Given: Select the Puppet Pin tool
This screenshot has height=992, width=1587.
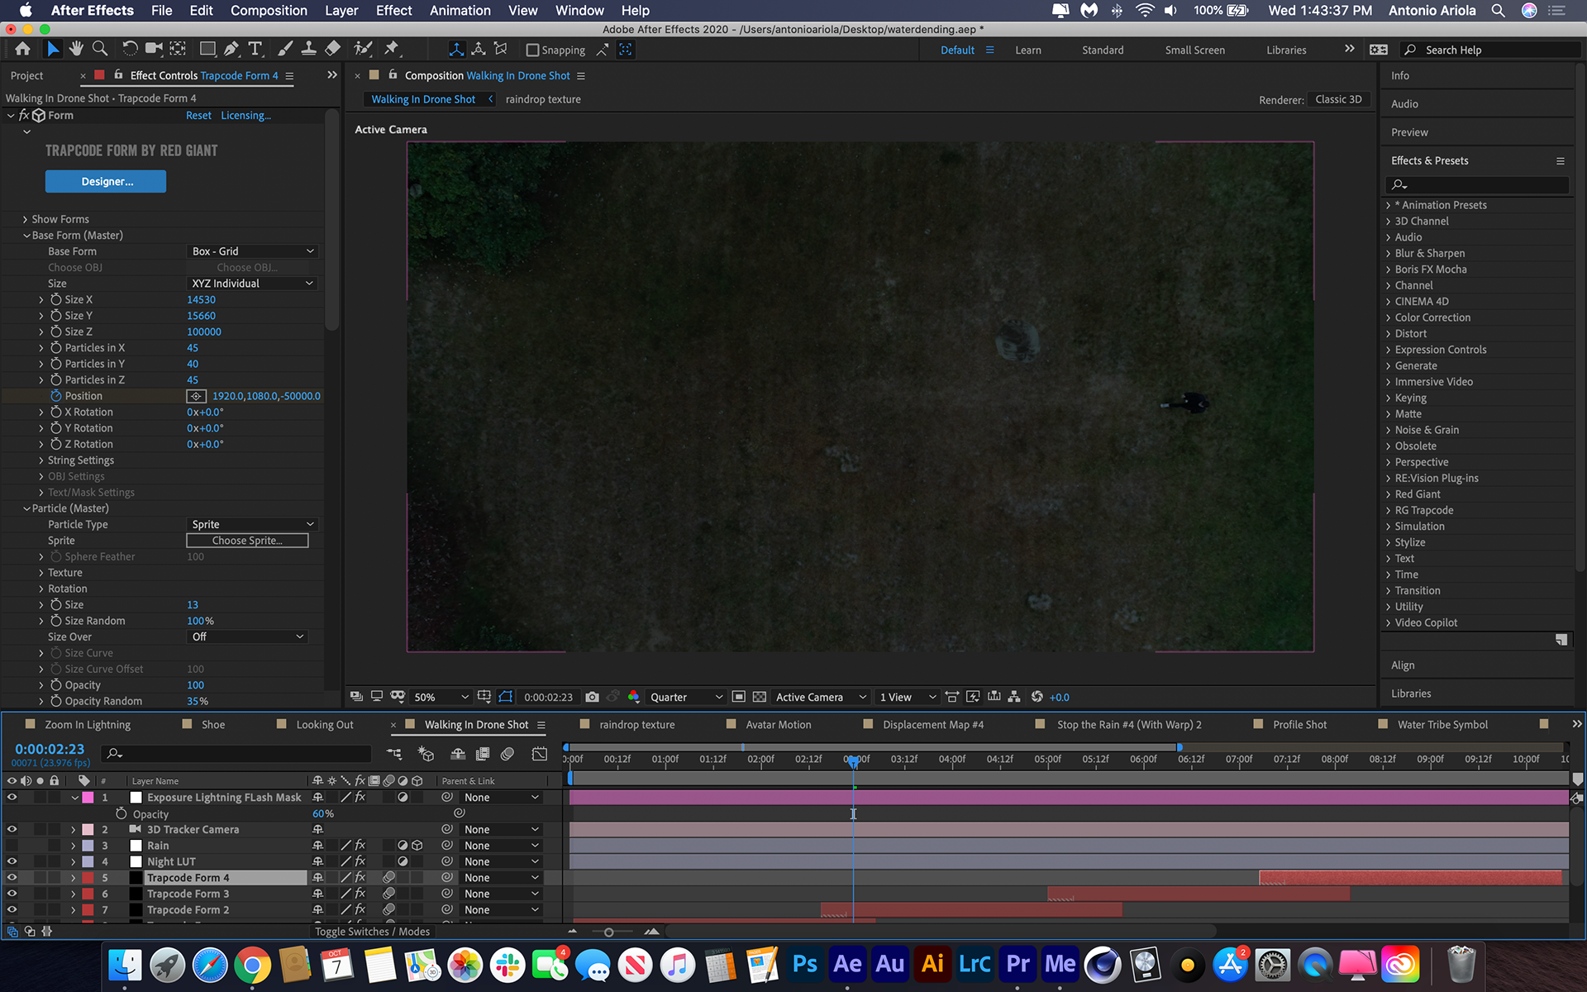Looking at the screenshot, I should tap(391, 50).
